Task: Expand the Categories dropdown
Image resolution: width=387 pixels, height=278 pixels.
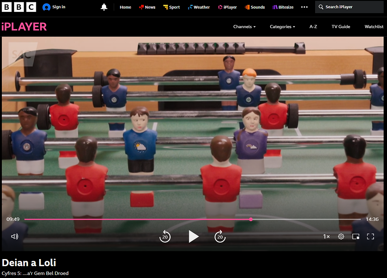Action: [x=282, y=27]
